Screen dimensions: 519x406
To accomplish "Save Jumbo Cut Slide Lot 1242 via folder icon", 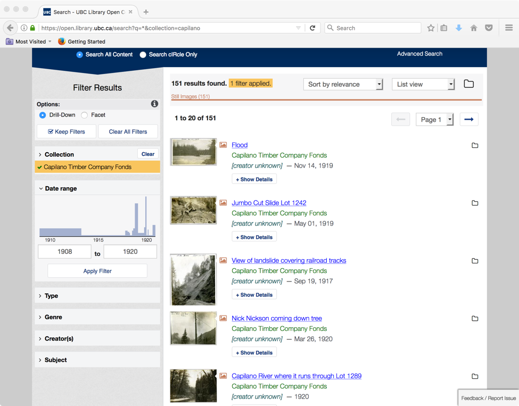I will 475,203.
